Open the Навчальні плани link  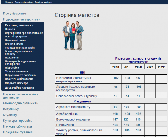pyautogui.click(x=15, y=40)
